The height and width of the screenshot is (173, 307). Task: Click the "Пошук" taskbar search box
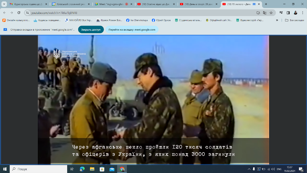coord(38,169)
